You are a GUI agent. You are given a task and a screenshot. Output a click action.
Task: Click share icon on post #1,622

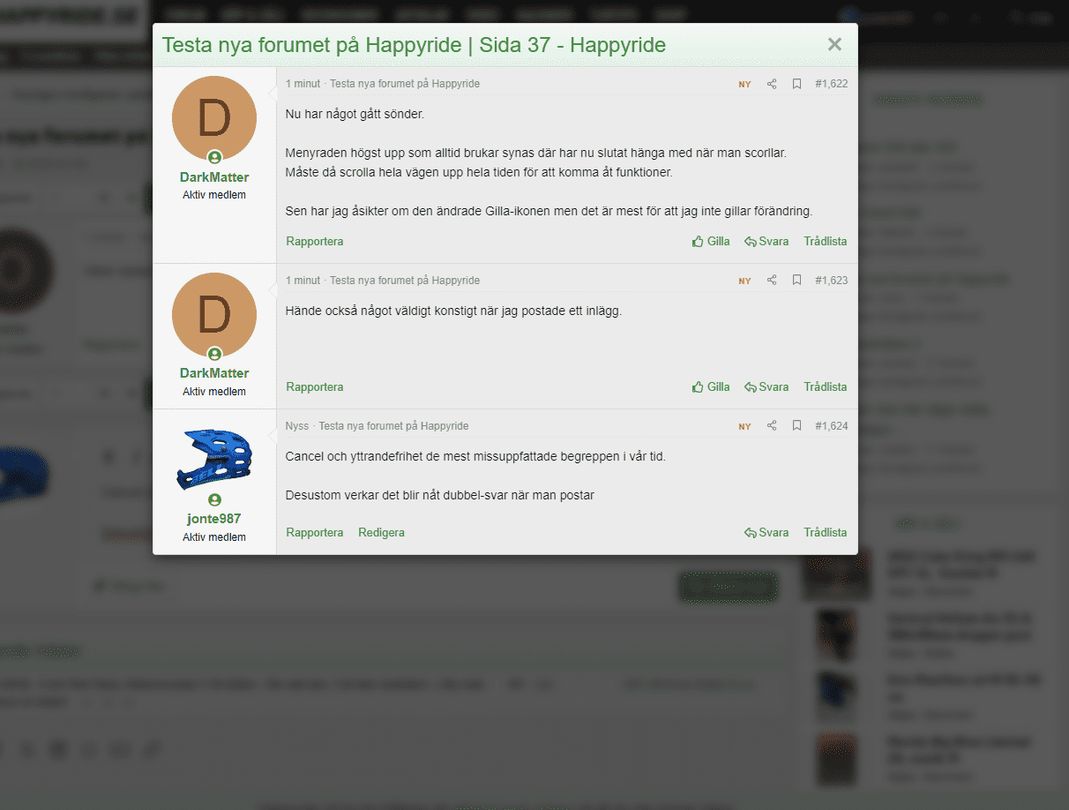click(x=772, y=84)
